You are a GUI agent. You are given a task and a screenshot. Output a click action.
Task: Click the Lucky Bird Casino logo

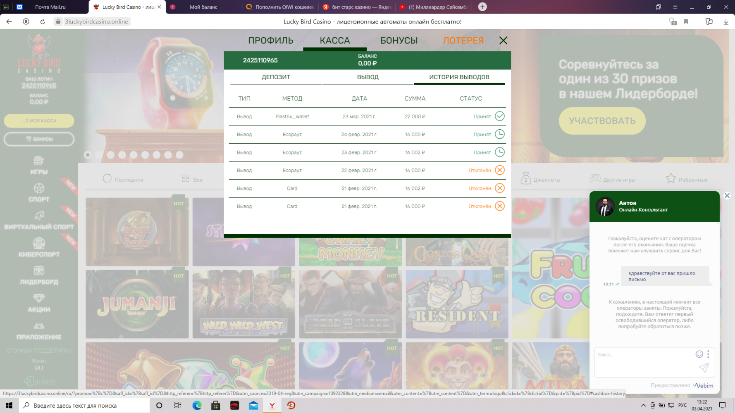(x=39, y=54)
